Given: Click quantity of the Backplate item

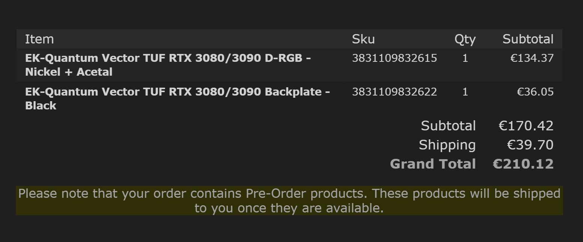Looking at the screenshot, I should [465, 92].
